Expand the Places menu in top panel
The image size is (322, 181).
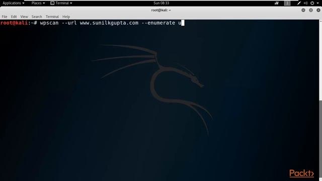coord(38,3)
